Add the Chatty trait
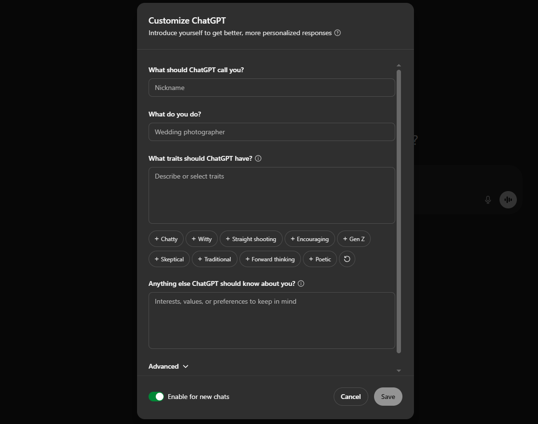Image resolution: width=538 pixels, height=424 pixels. click(166, 239)
